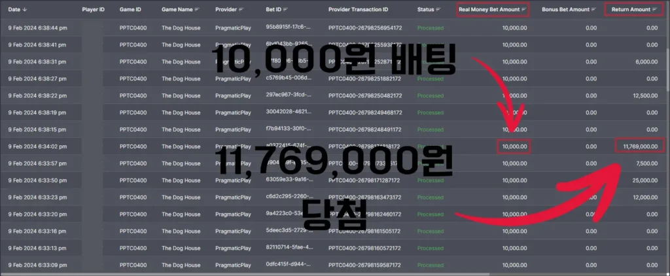Click the 6,000.00 return amount cell
This screenshot has height=276, width=670.
point(646,62)
